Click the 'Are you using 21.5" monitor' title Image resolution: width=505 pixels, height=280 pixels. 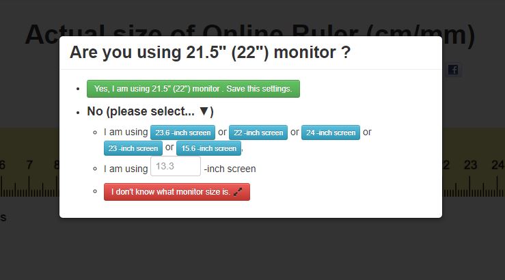[210, 53]
